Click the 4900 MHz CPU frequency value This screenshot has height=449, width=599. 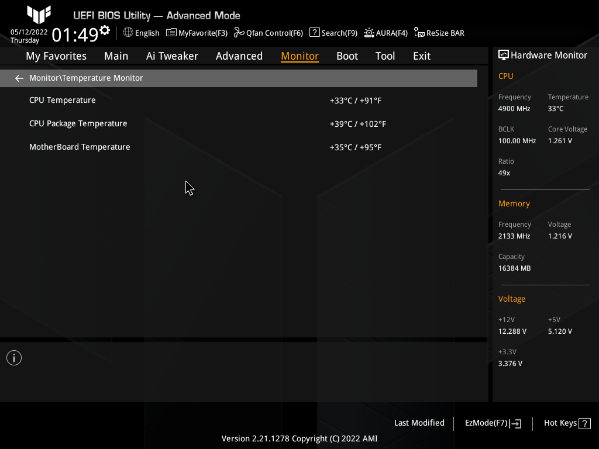coord(514,109)
